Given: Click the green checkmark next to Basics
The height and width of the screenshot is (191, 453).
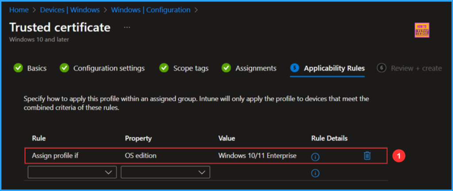Looking at the screenshot, I should 18,68.
